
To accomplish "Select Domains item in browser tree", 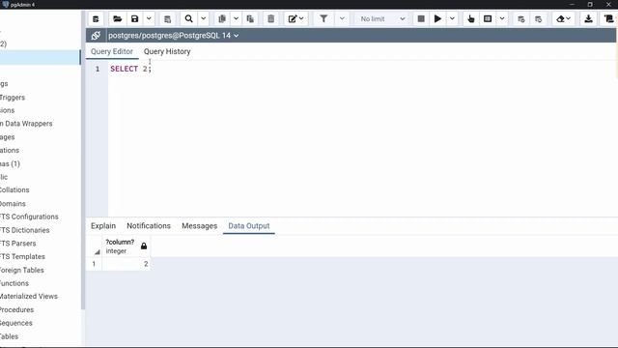I will (x=13, y=204).
